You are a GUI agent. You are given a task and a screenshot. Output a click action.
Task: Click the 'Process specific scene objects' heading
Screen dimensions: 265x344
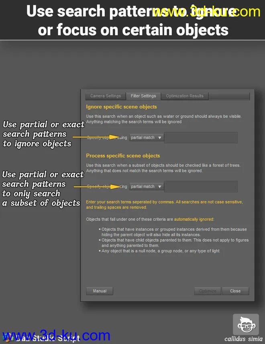[123, 156]
